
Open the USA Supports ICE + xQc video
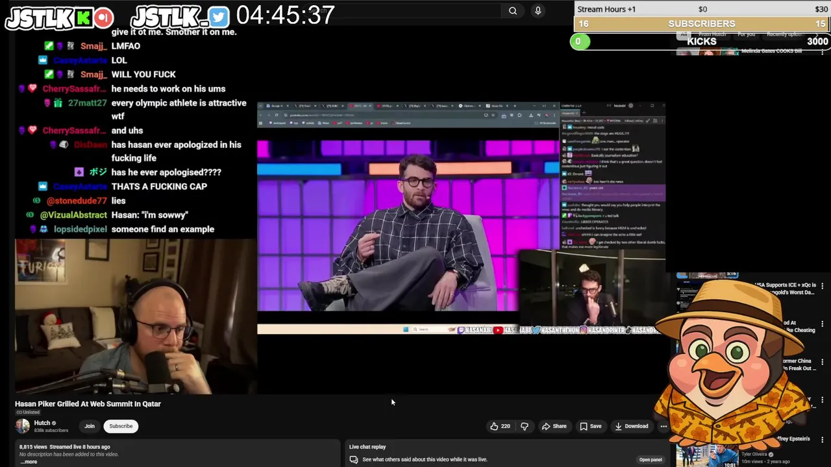pos(784,289)
